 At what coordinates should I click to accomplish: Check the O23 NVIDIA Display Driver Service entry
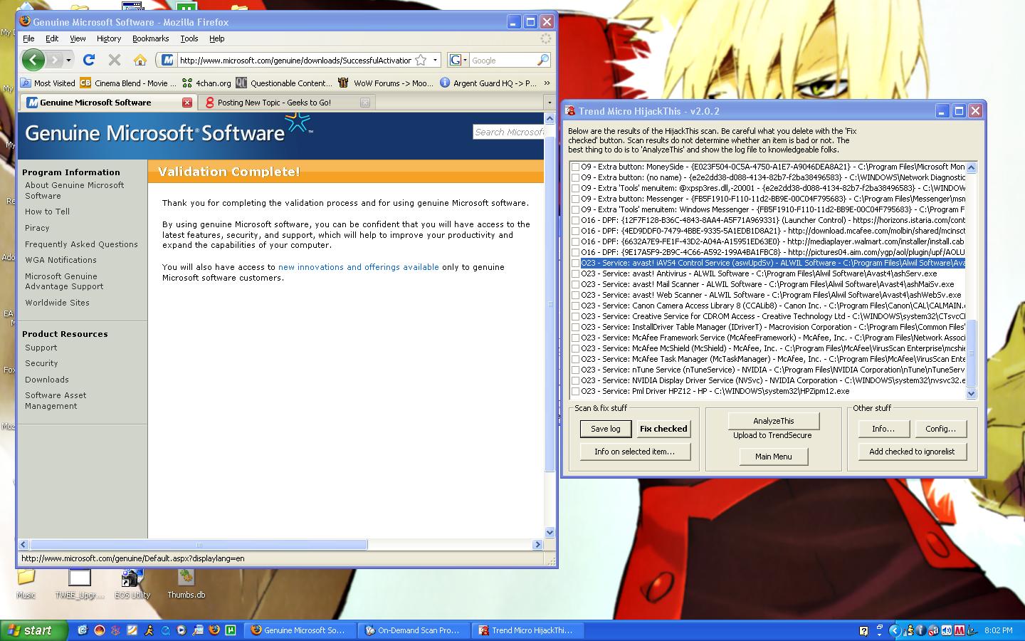point(575,381)
